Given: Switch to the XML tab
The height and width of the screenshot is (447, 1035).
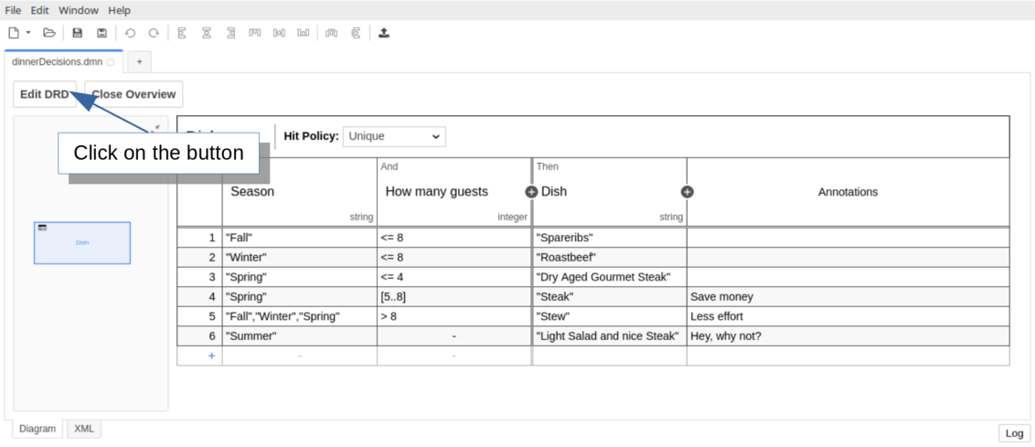Looking at the screenshot, I should pos(84,429).
